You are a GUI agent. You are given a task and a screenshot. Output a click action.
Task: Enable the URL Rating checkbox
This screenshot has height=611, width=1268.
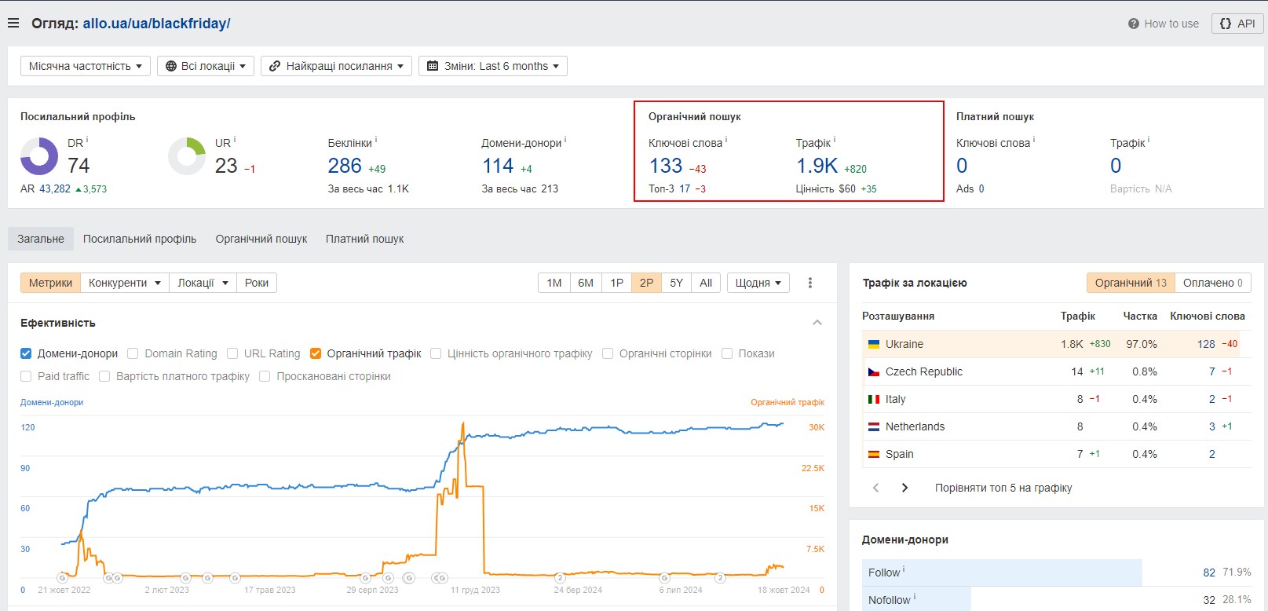(232, 353)
